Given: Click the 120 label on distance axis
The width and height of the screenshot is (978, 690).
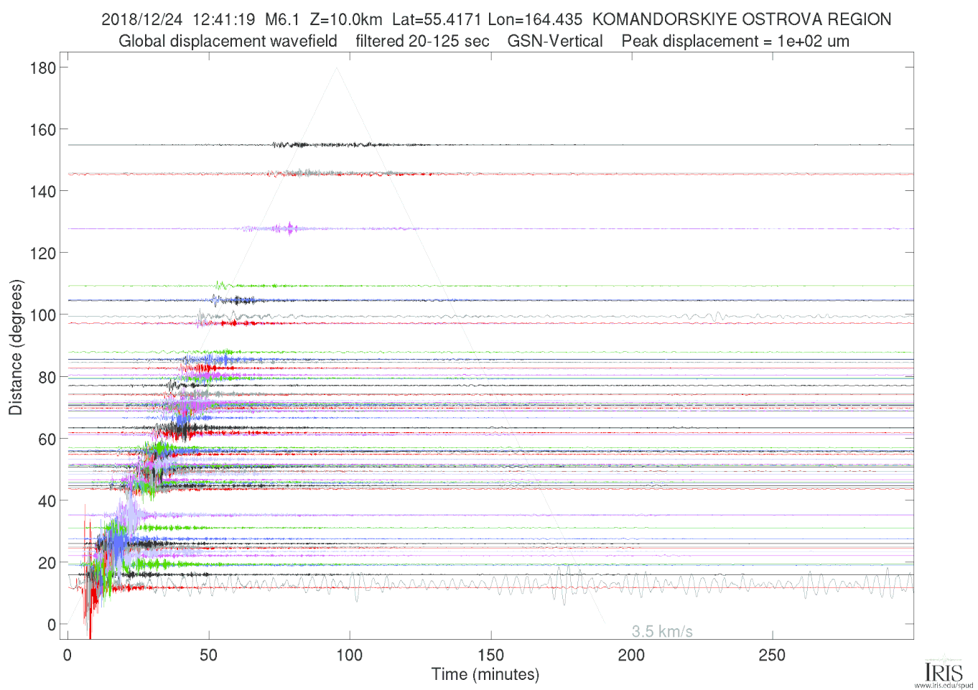Looking at the screenshot, I should [x=43, y=253].
